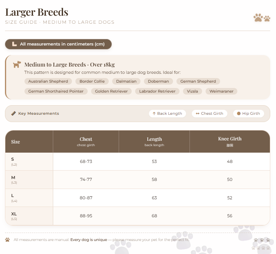Click the Australian Shepherd breed tag
This screenshot has height=254, width=276.
pos(48,81)
